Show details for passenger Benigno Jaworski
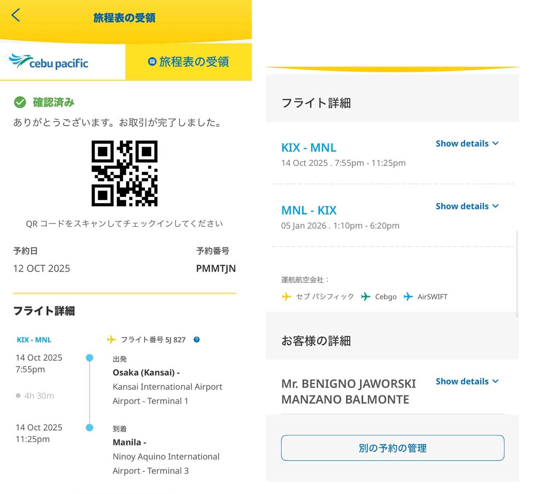Screen dimensions: 549x494 (x=467, y=381)
